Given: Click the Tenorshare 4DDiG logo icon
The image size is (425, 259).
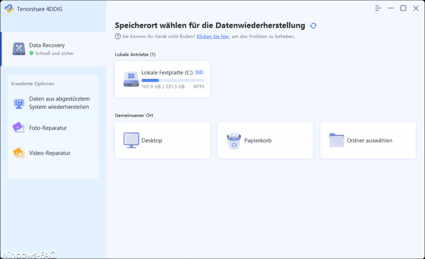Looking at the screenshot, I should [x=9, y=9].
